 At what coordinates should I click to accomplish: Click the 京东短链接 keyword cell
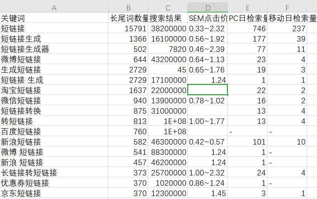[x=54, y=193]
